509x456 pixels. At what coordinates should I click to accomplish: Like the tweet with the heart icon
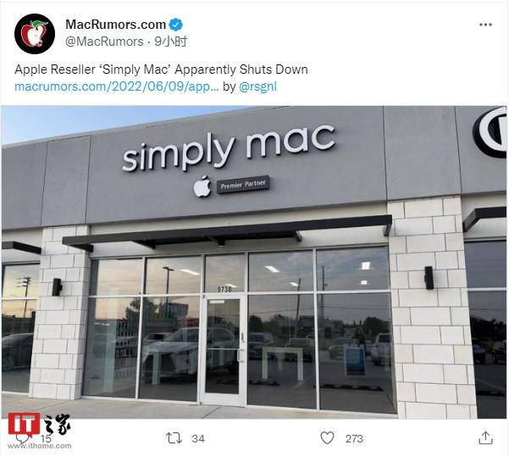pos(327,438)
